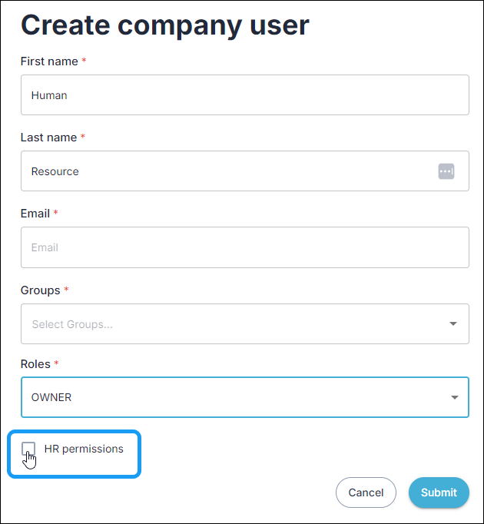Click the red asterisk beside Groups
The height and width of the screenshot is (524, 484).
(x=66, y=289)
